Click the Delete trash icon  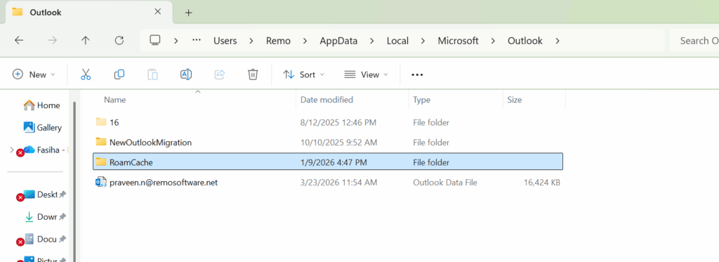click(x=253, y=74)
